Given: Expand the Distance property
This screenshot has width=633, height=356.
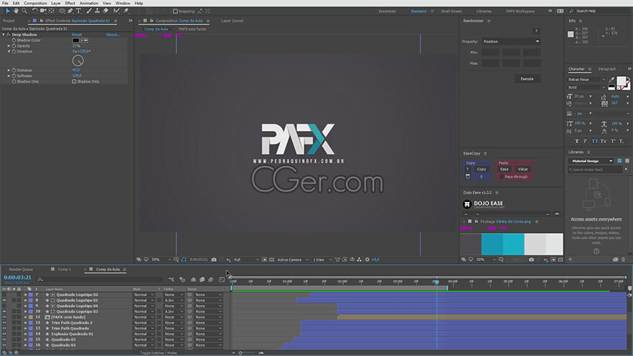Looking at the screenshot, I should coord(9,70).
